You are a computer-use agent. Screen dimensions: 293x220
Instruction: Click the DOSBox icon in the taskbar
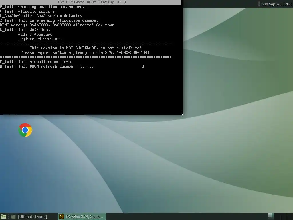point(62,217)
